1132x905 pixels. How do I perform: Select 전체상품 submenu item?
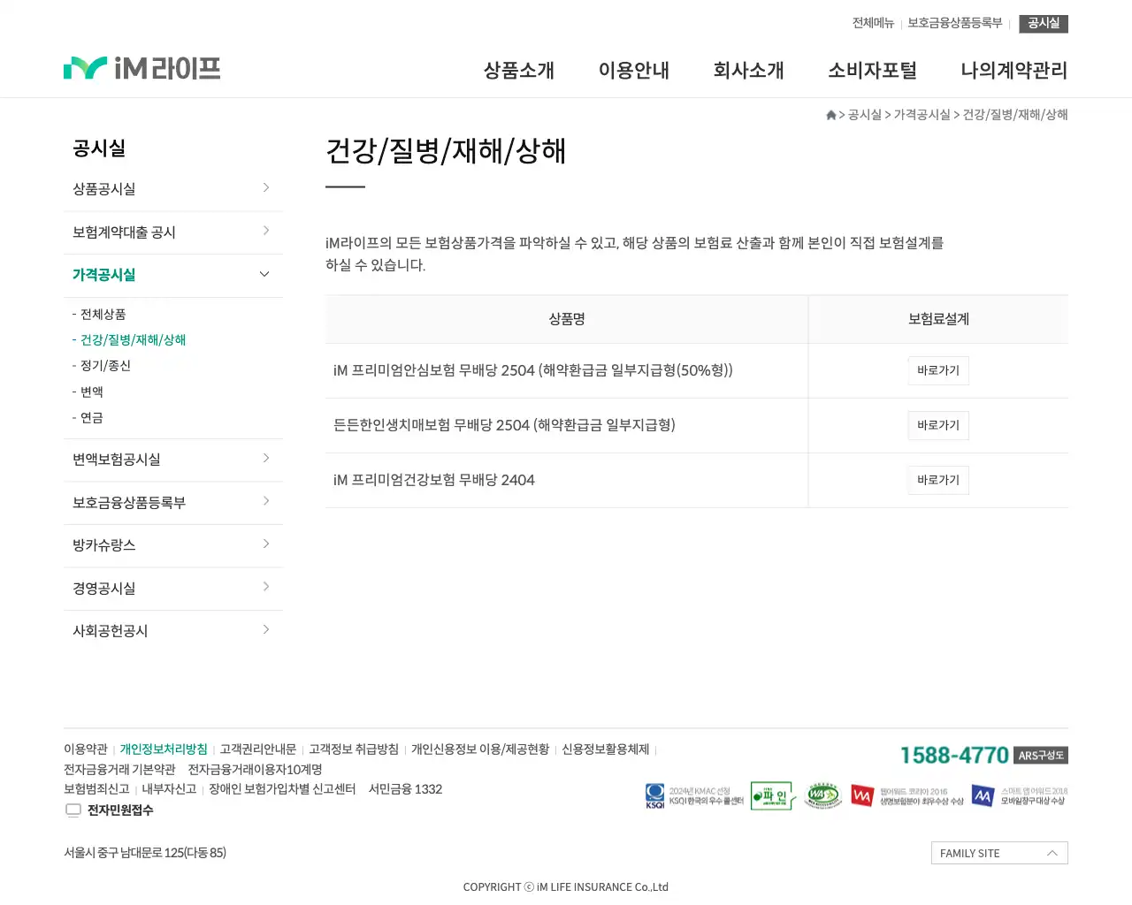(x=103, y=315)
